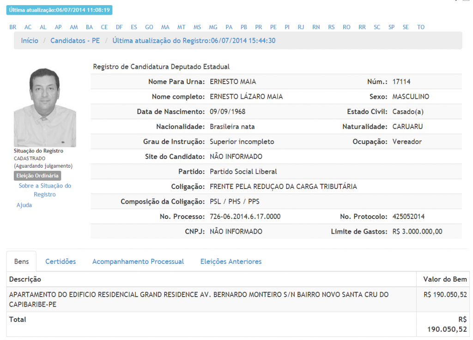Switch to the Certidões tab
Image resolution: width=473 pixels, height=340 pixels.
click(61, 261)
